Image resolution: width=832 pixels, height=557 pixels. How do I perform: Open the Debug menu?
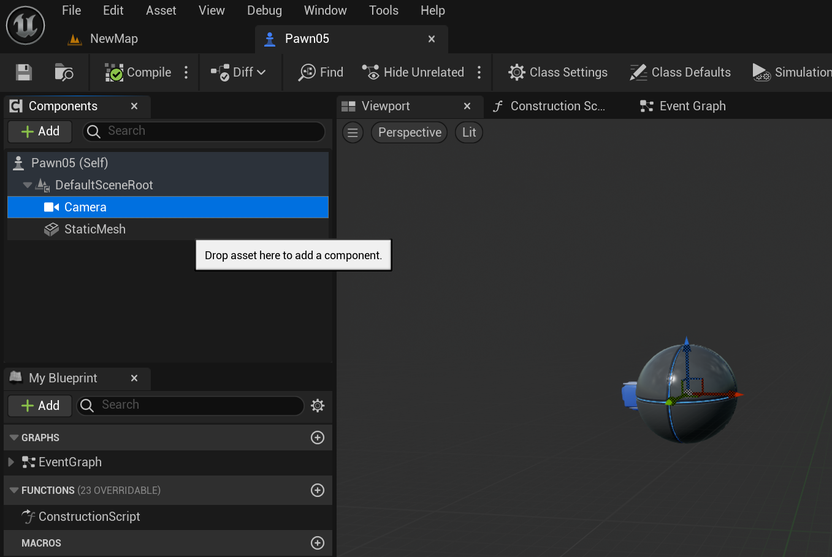[x=265, y=10]
